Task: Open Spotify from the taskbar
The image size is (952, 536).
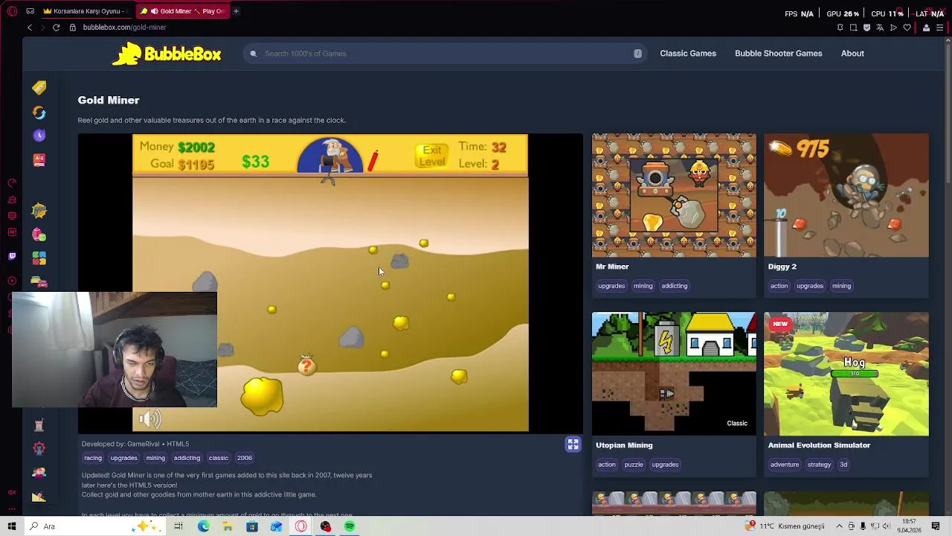Action: click(x=350, y=526)
